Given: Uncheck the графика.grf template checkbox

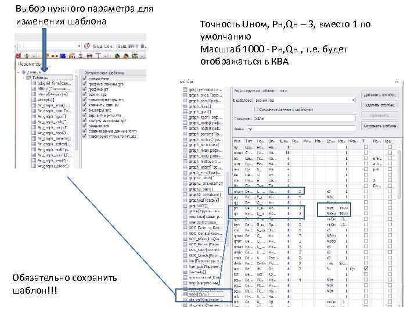Looking at the screenshot, I should pyautogui.click(x=85, y=89).
